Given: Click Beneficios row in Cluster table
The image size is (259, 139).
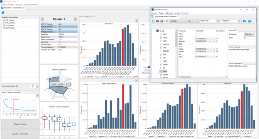Looking at the screenshot, I should (x=59, y=34).
